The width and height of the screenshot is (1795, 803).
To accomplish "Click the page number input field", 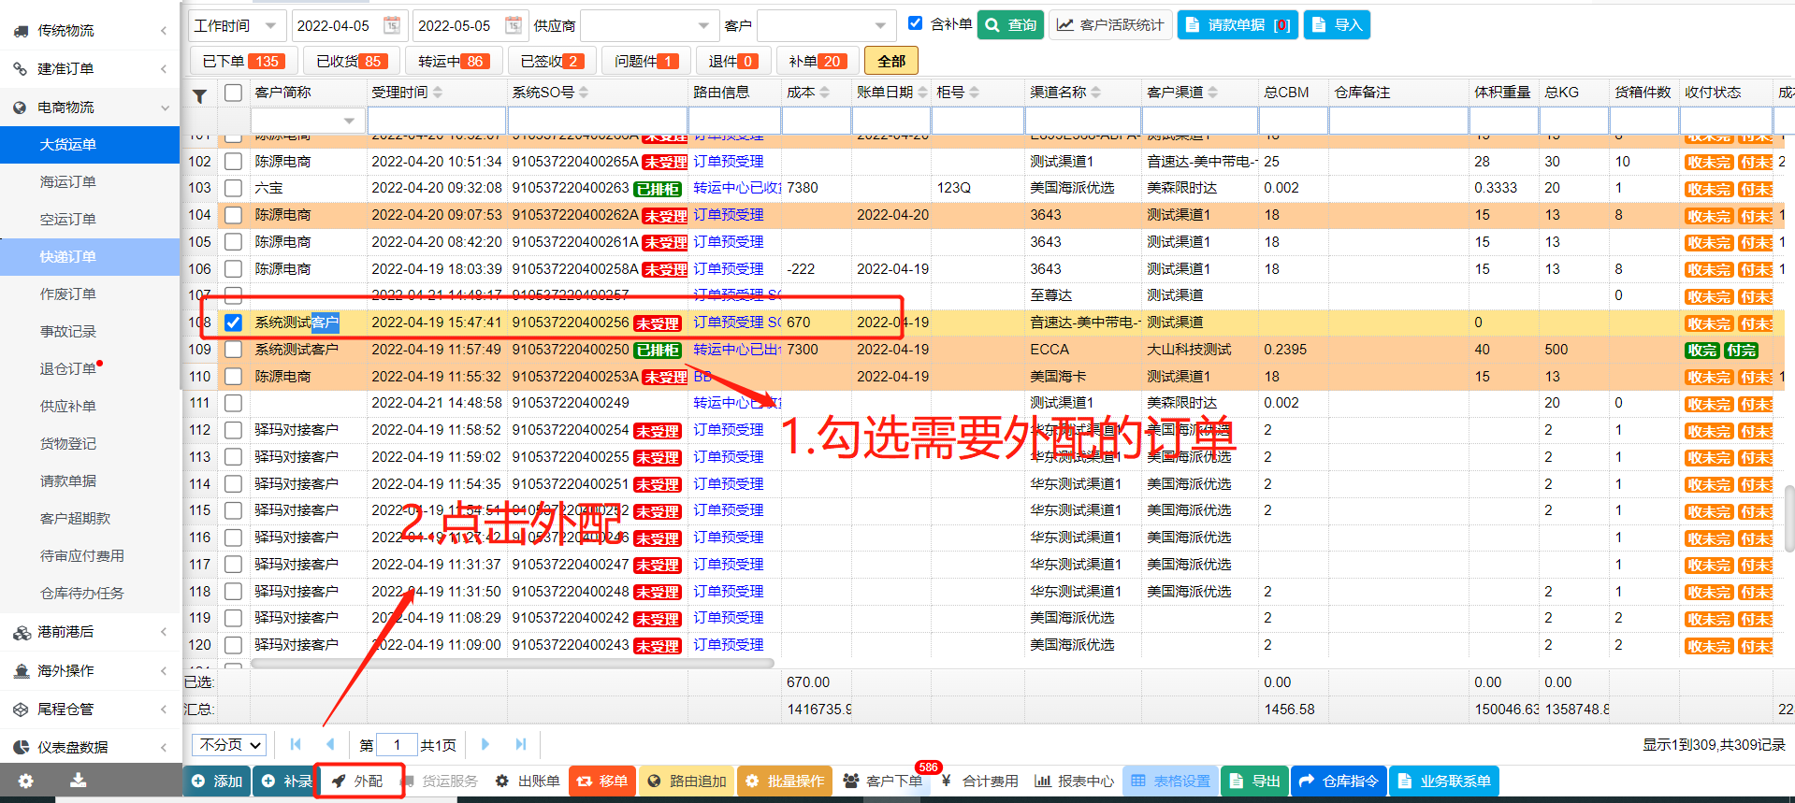I will [x=397, y=744].
